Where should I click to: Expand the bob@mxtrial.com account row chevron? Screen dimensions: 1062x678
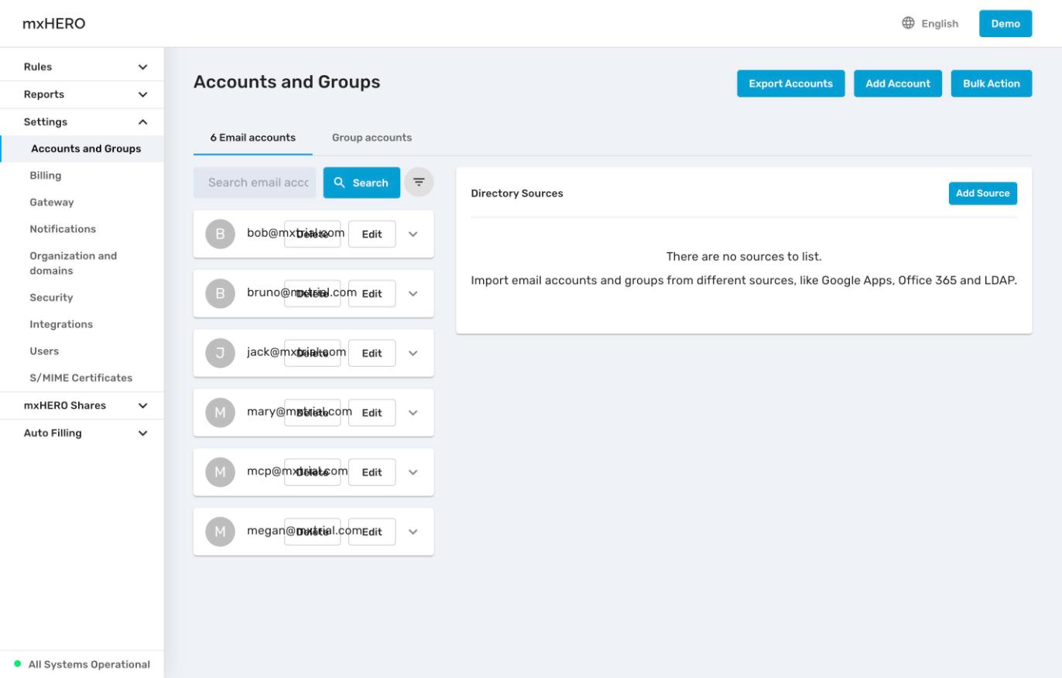[x=413, y=234]
